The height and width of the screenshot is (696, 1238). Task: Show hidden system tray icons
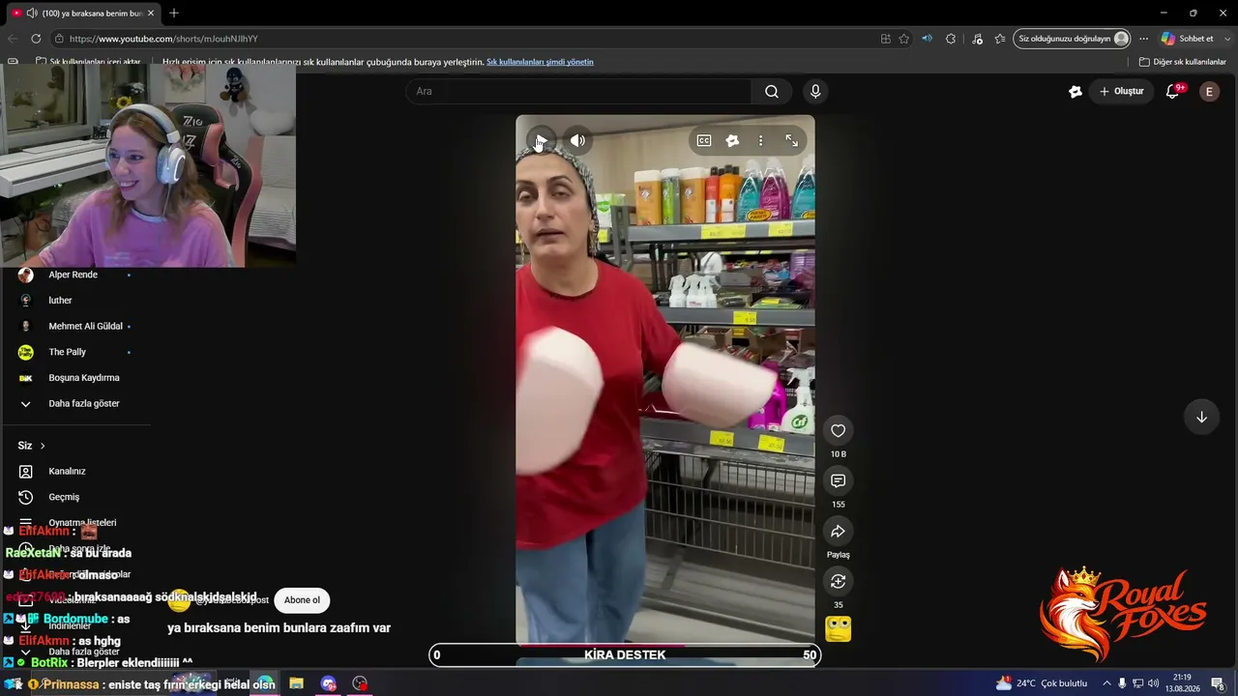tap(1106, 683)
